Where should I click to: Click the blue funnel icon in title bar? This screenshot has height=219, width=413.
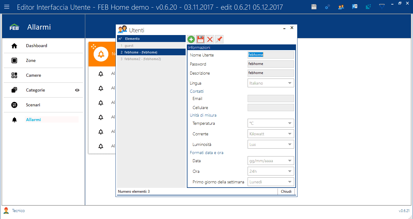coord(382,7)
